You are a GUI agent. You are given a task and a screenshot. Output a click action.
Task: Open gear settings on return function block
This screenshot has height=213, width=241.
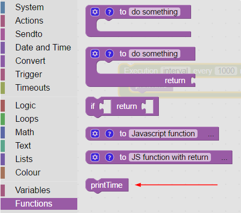(x=95, y=54)
